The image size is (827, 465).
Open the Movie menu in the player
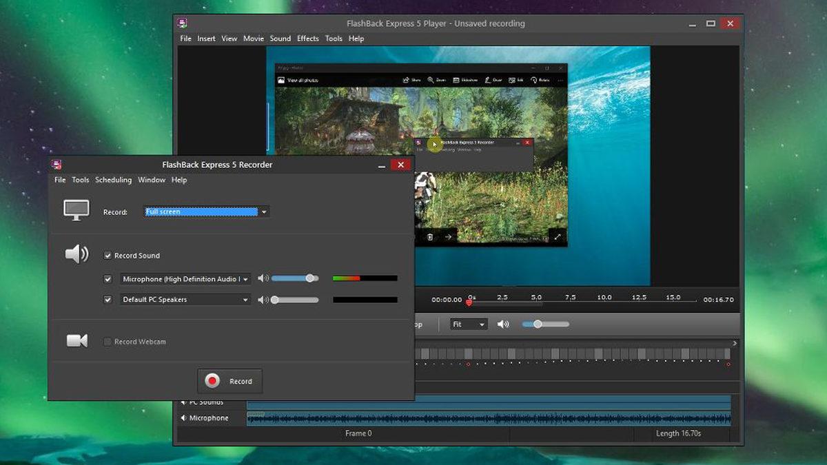click(x=253, y=39)
